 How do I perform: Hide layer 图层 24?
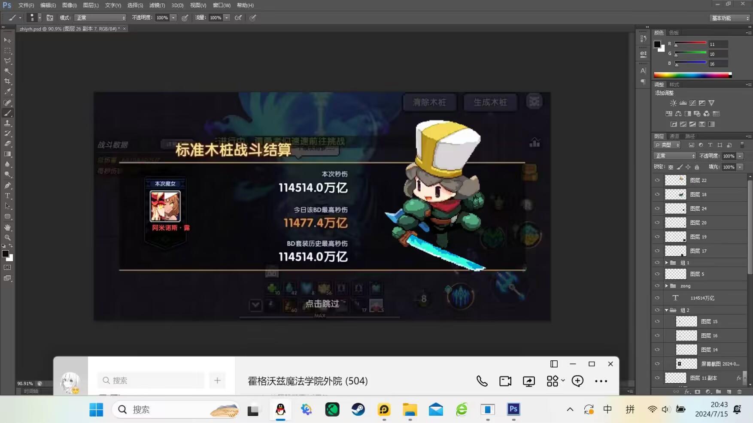[x=657, y=208]
